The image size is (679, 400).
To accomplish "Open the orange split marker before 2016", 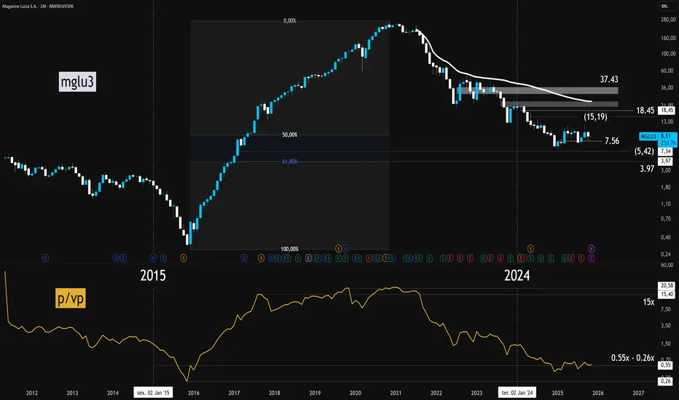I will (x=184, y=258).
